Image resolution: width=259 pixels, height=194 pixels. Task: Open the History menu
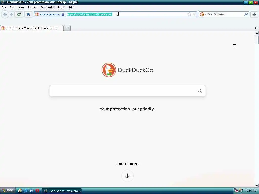tap(32, 7)
